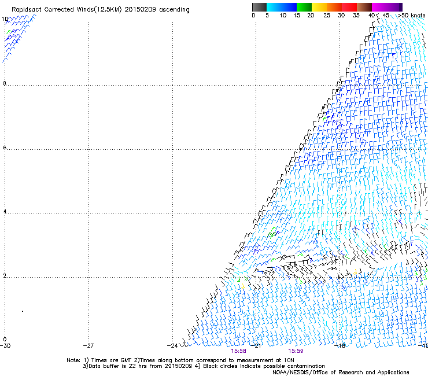
Task: Click the '45' label under the color scale
Action: (386, 16)
